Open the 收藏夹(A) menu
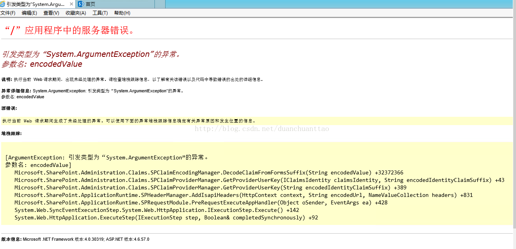516x249 pixels. pos(75,13)
